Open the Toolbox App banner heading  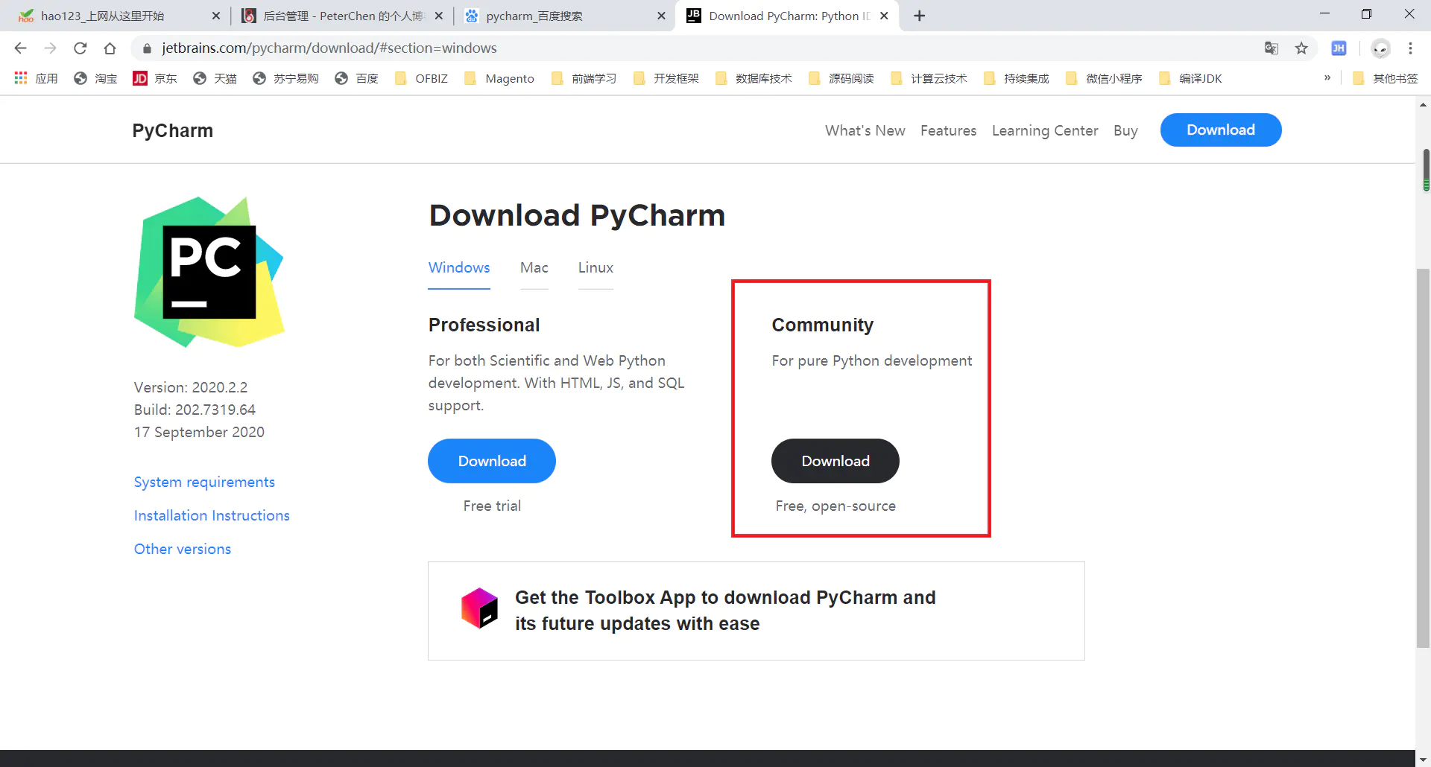(725, 611)
